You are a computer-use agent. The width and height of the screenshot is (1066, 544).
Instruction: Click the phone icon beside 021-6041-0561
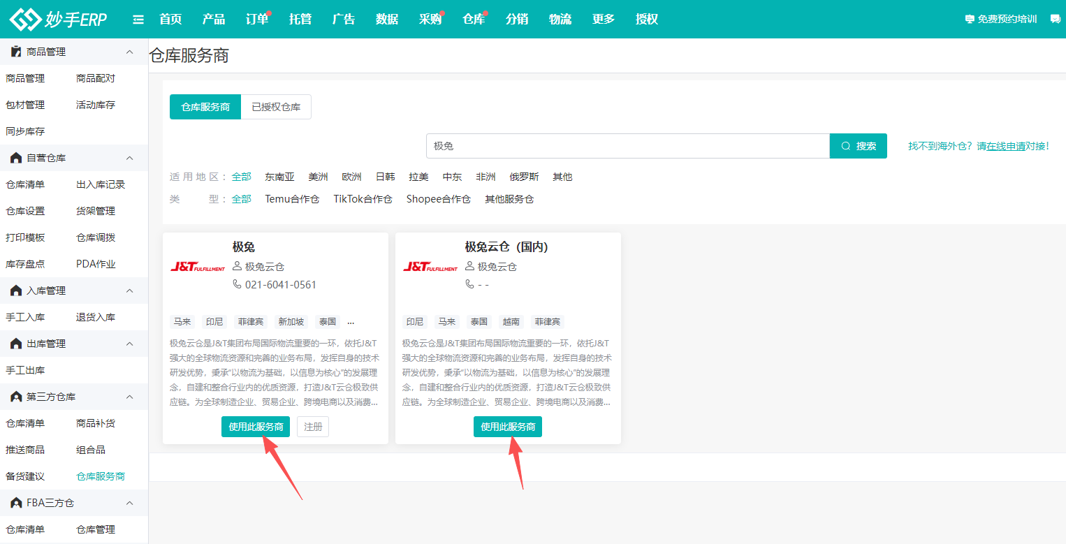point(237,285)
